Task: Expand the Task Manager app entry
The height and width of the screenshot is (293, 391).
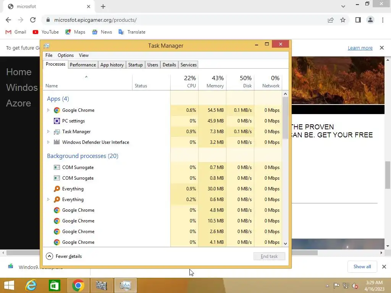Action: pos(48,132)
